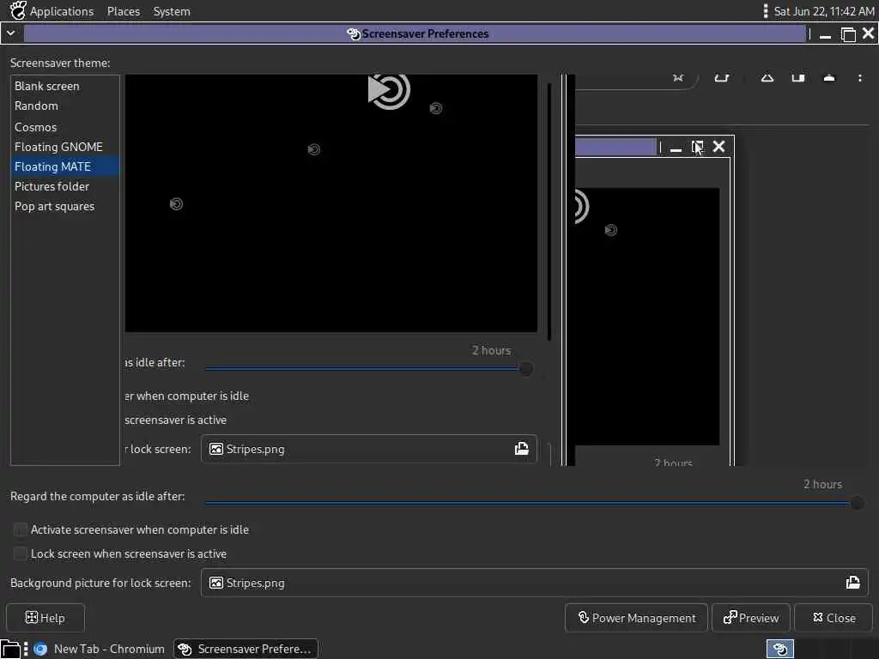The height and width of the screenshot is (659, 879).
Task: Choose the Pictures folder theme
Action: 65,186
